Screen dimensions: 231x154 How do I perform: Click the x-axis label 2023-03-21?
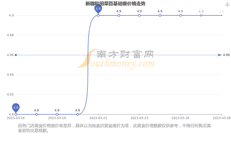[x=98, y=118]
